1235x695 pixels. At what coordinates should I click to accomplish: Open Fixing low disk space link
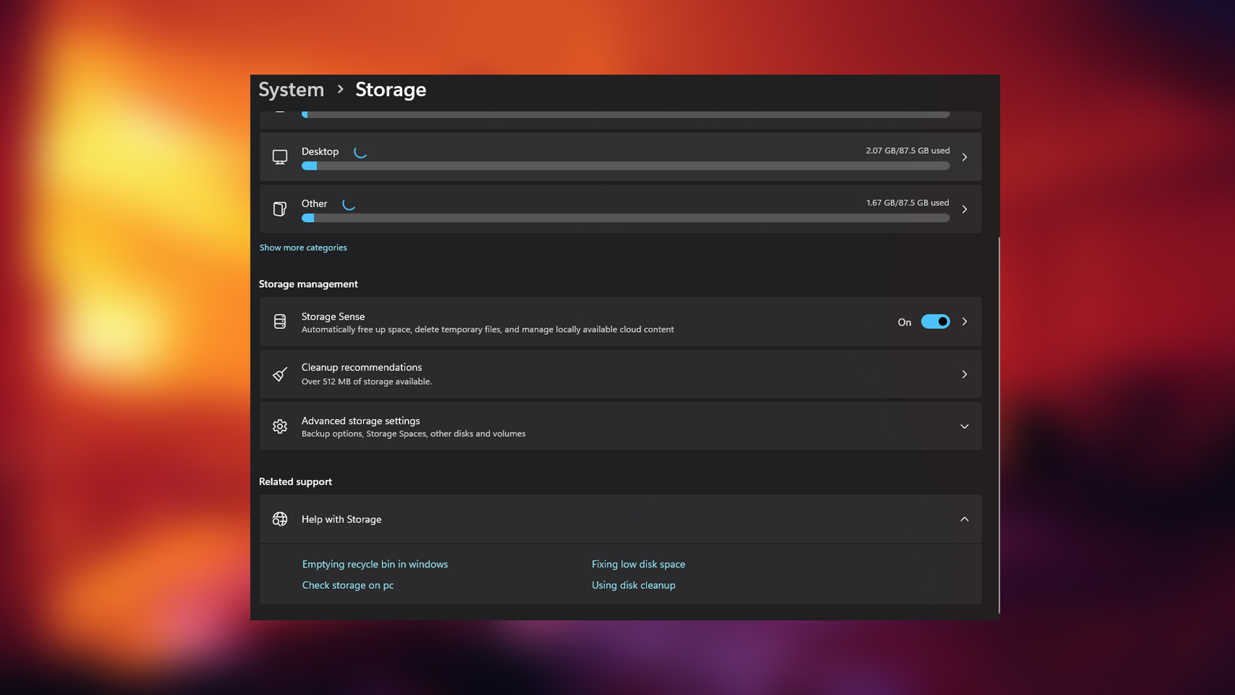(x=638, y=564)
